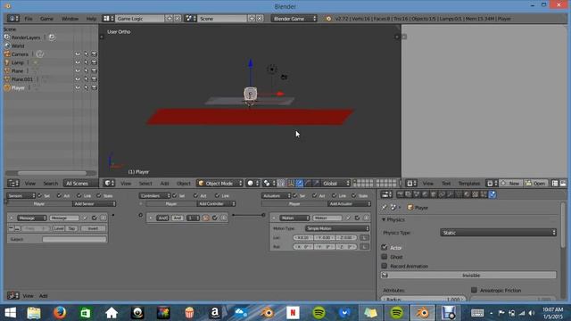
Task: Select the World item in the outliner
Action: pos(18,45)
